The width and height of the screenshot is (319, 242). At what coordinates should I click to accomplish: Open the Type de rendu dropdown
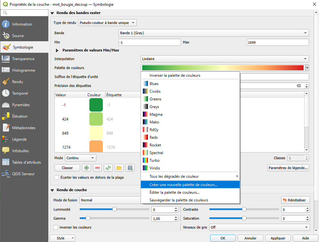[107, 23]
